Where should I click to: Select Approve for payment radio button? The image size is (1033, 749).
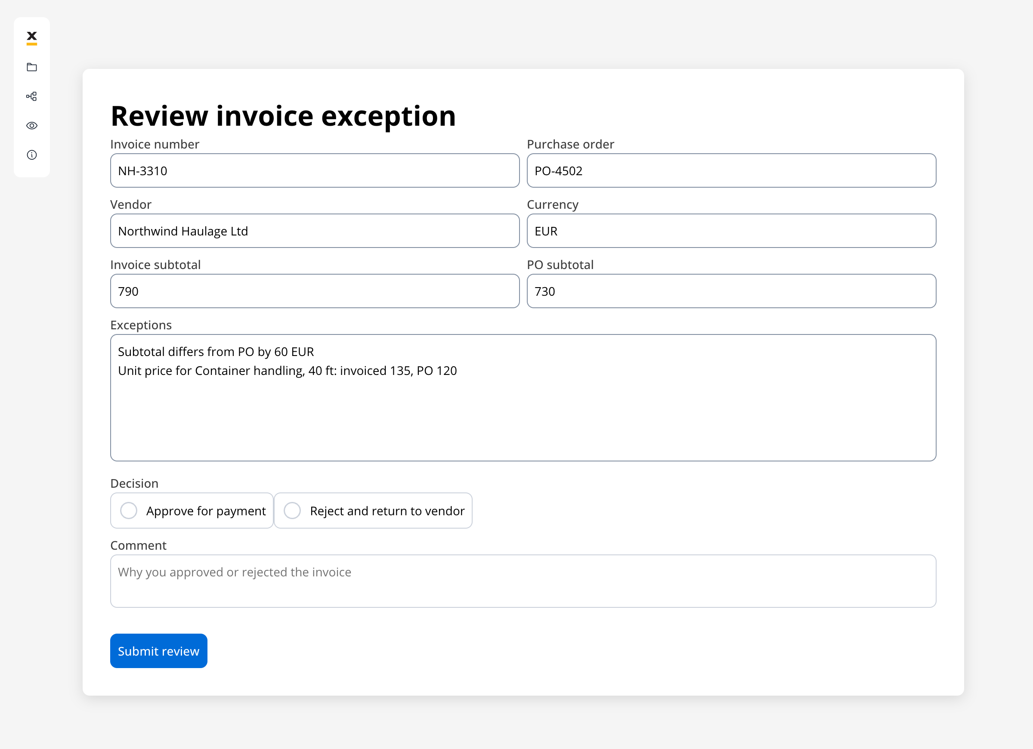pos(128,511)
